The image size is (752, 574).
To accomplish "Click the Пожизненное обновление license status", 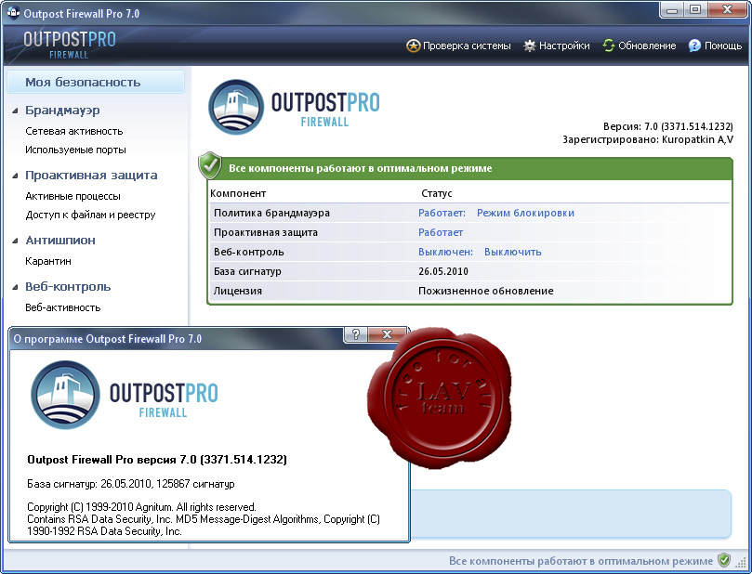I will 486,292.
